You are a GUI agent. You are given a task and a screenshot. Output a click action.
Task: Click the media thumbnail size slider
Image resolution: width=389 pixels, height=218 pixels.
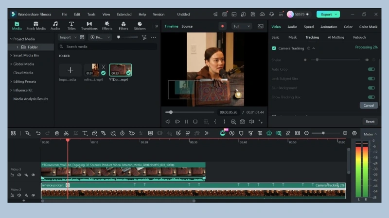(127, 37)
